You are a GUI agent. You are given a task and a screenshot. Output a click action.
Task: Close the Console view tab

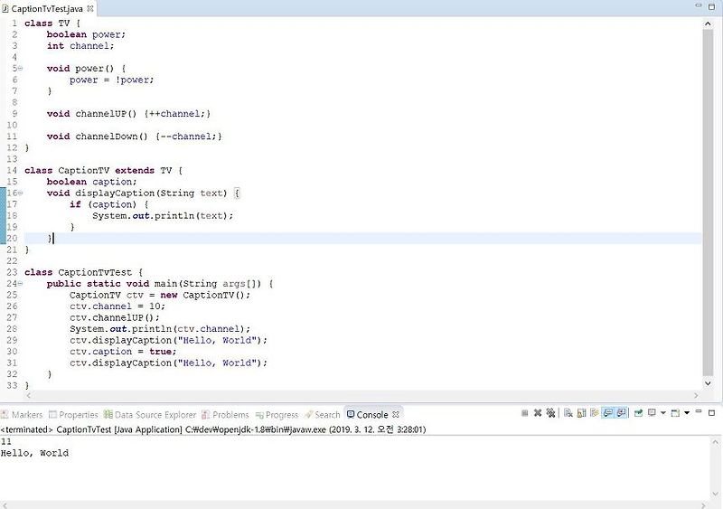coord(396,414)
